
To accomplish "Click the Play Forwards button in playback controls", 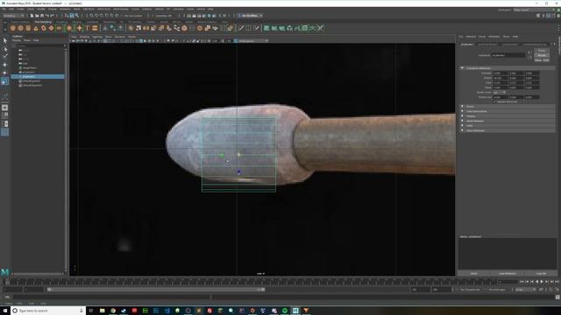I will 542,282.
